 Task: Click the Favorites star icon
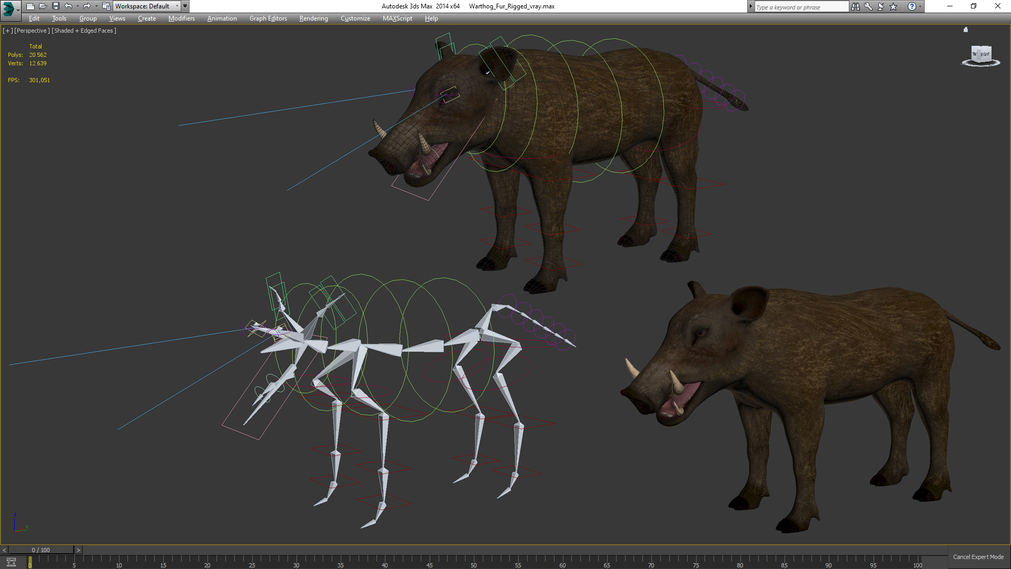894,6
